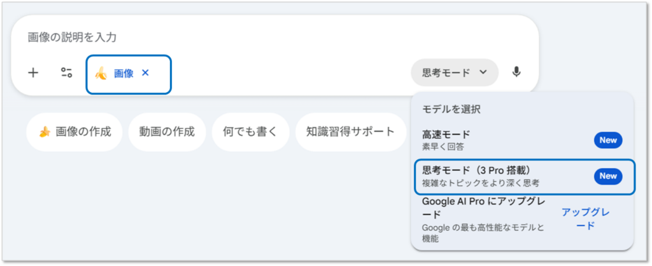The image size is (652, 266).
Task: Click the アップグレード link
Action: point(586,219)
